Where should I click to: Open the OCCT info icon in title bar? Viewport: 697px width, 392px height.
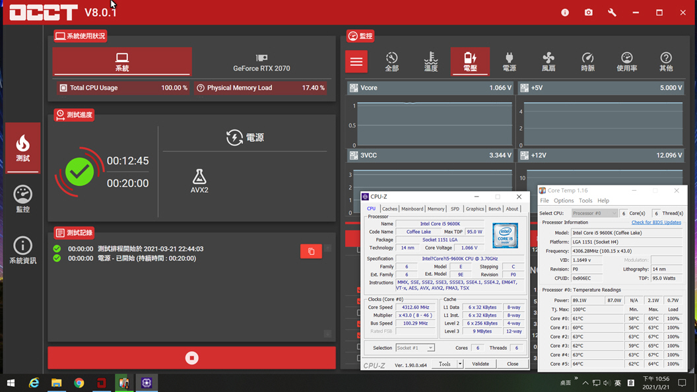tap(565, 13)
